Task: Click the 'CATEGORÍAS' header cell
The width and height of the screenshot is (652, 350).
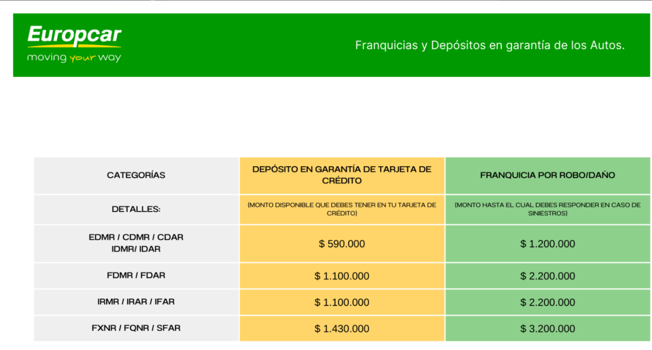Action: click(136, 175)
